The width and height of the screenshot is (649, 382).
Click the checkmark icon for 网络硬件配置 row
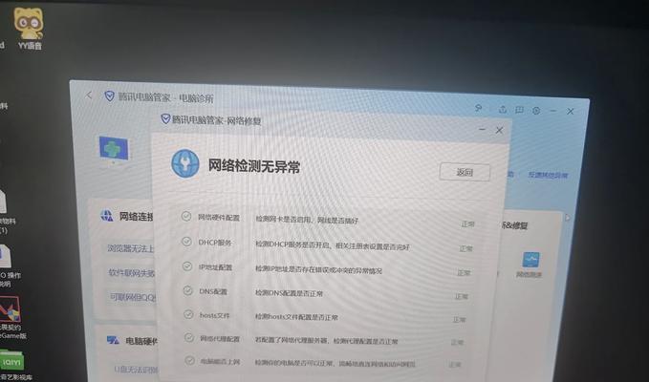(x=186, y=216)
